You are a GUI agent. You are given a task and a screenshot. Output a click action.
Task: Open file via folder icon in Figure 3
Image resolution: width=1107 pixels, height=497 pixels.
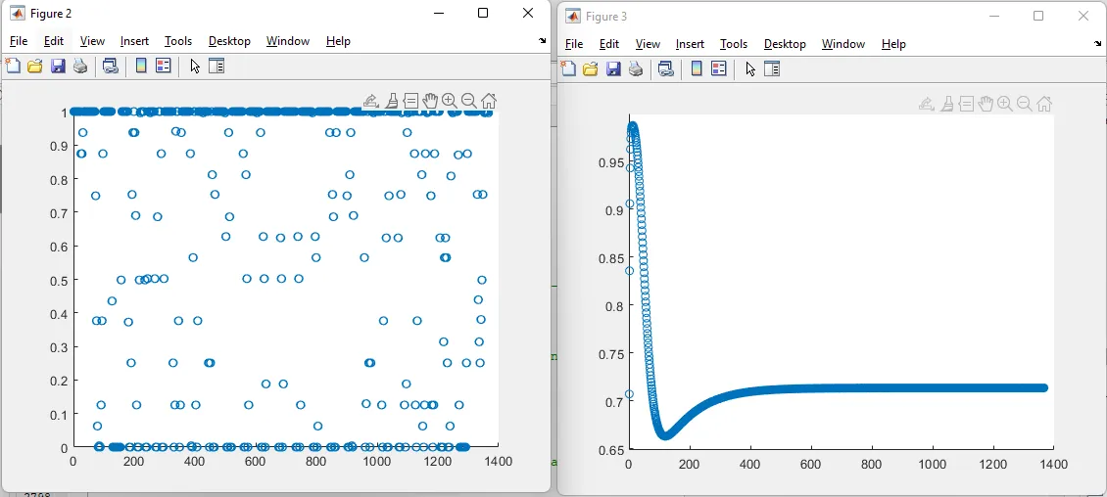tap(591, 69)
